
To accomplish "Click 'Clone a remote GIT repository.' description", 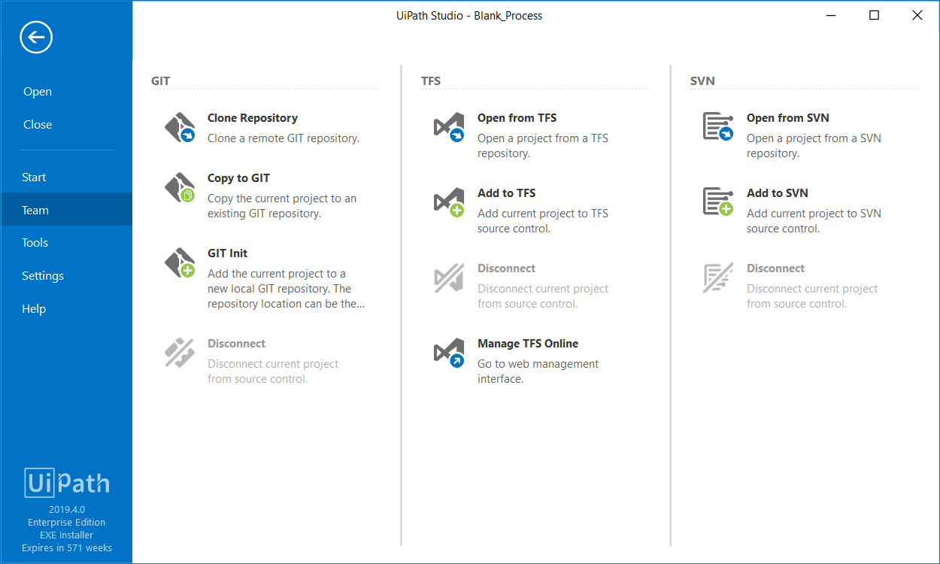I will [284, 138].
